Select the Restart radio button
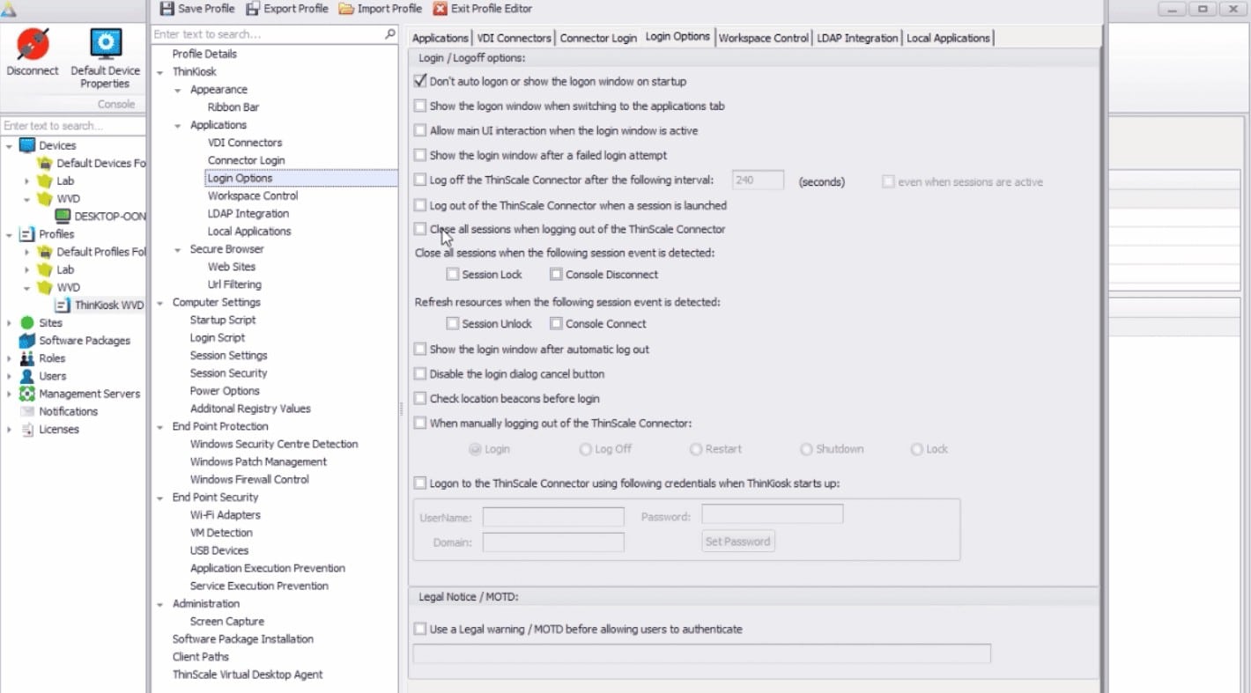Screen dimensions: 1251x693 pyautogui.click(x=696, y=449)
